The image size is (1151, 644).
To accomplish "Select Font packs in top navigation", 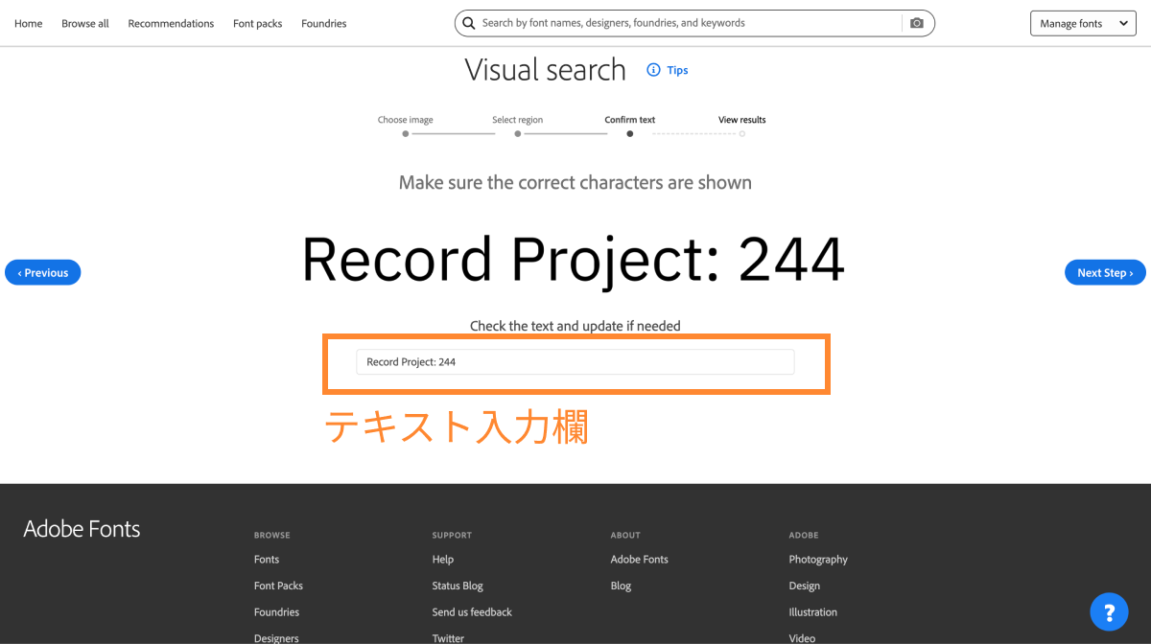I will pyautogui.click(x=257, y=24).
